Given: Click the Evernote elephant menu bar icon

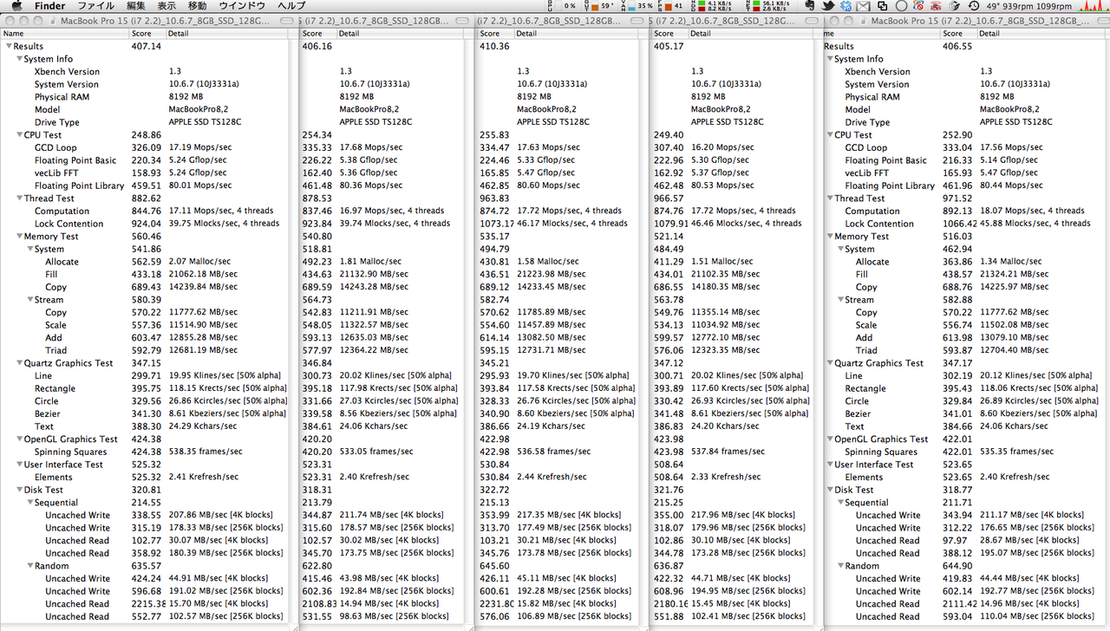Looking at the screenshot, I should point(809,6).
